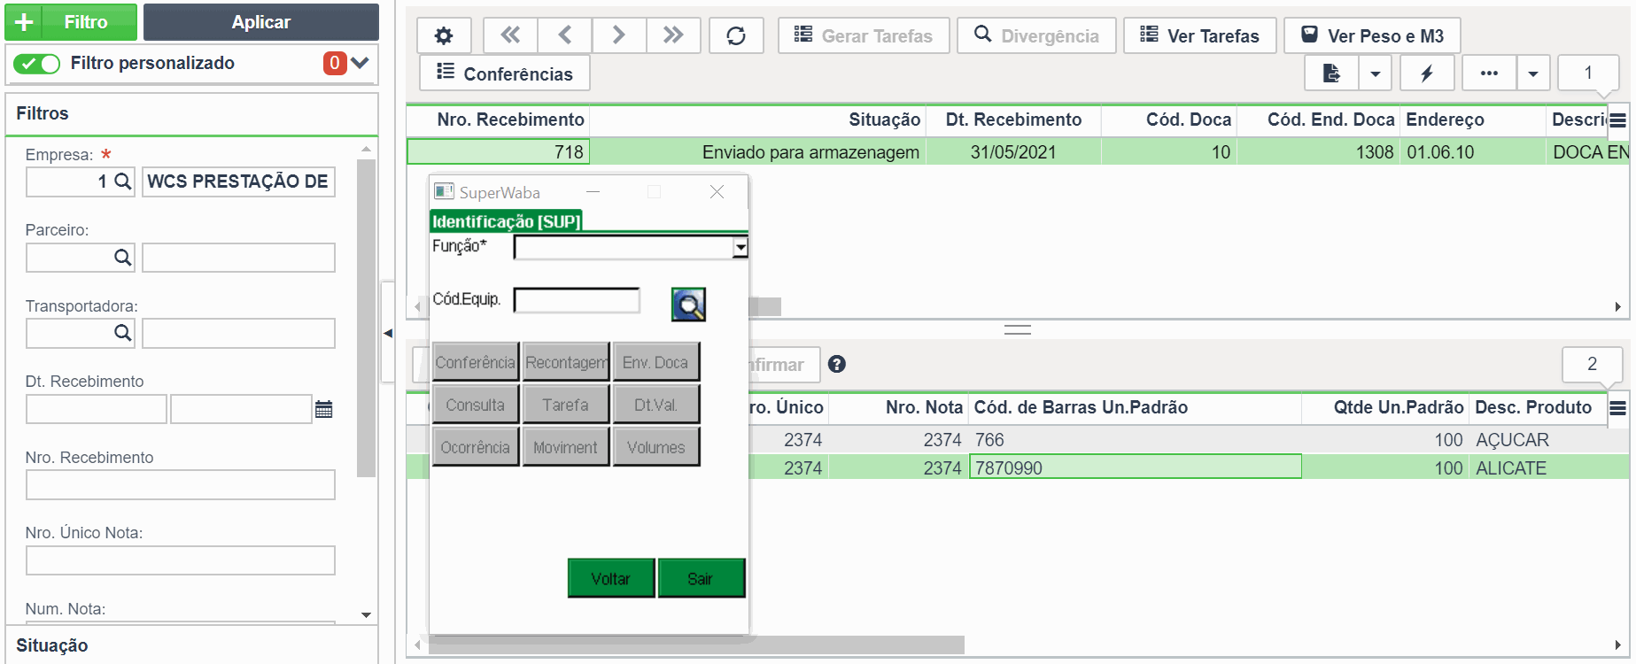The image size is (1636, 664).
Task: Open column menu of items grid
Action: [x=1617, y=408]
